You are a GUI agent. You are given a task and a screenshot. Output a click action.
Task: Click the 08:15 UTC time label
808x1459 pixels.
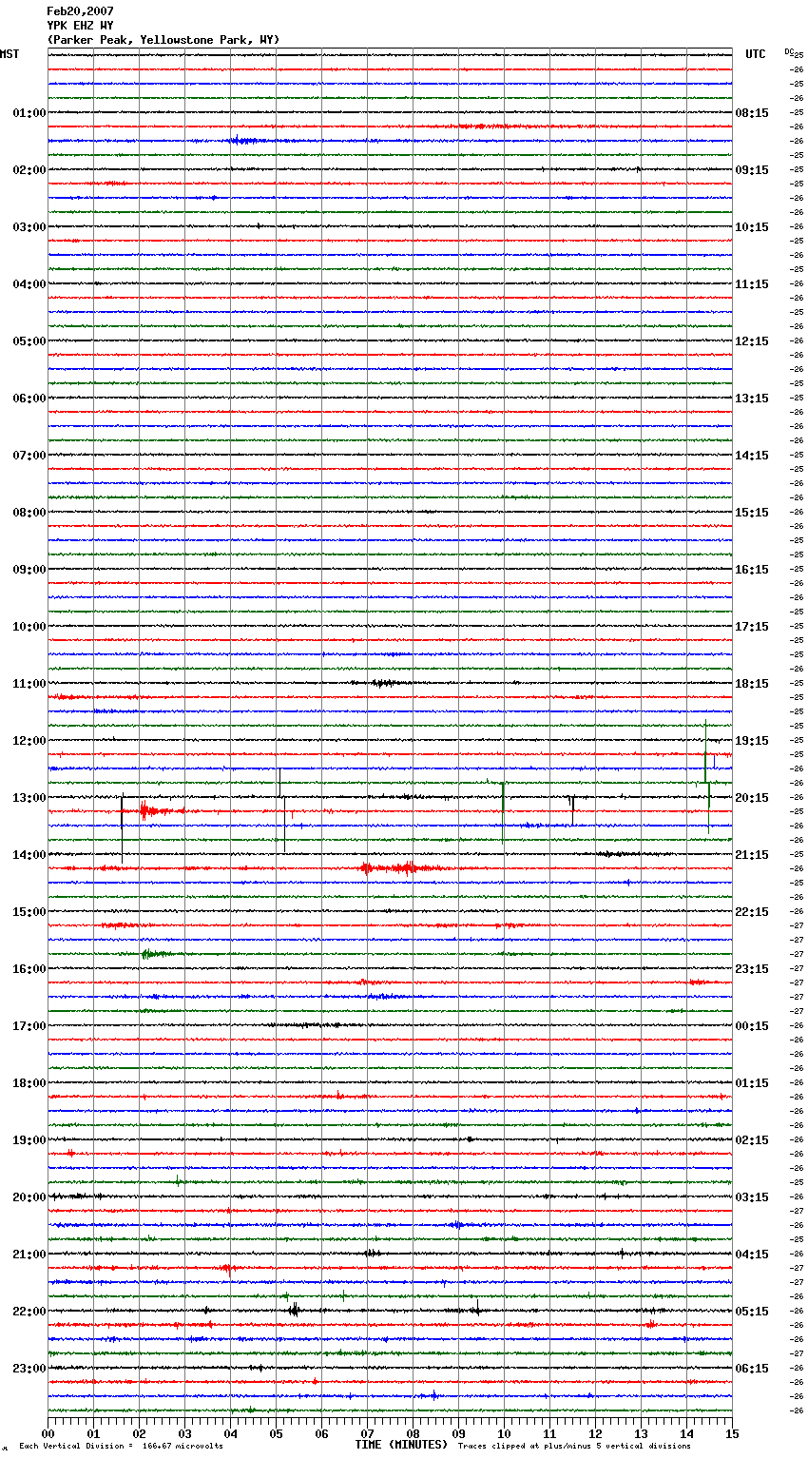(752, 113)
